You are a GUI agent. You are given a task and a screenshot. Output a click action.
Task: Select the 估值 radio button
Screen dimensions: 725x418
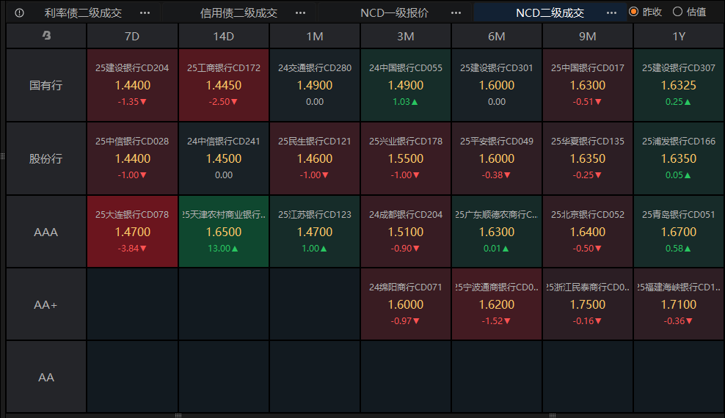677,12
